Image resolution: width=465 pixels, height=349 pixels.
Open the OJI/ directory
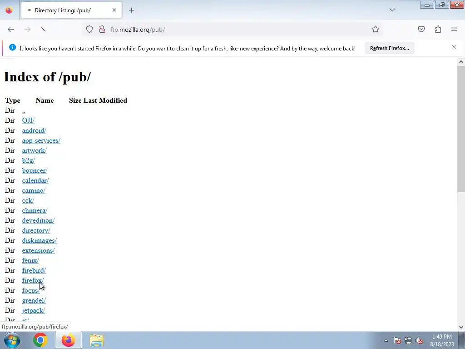(x=28, y=120)
